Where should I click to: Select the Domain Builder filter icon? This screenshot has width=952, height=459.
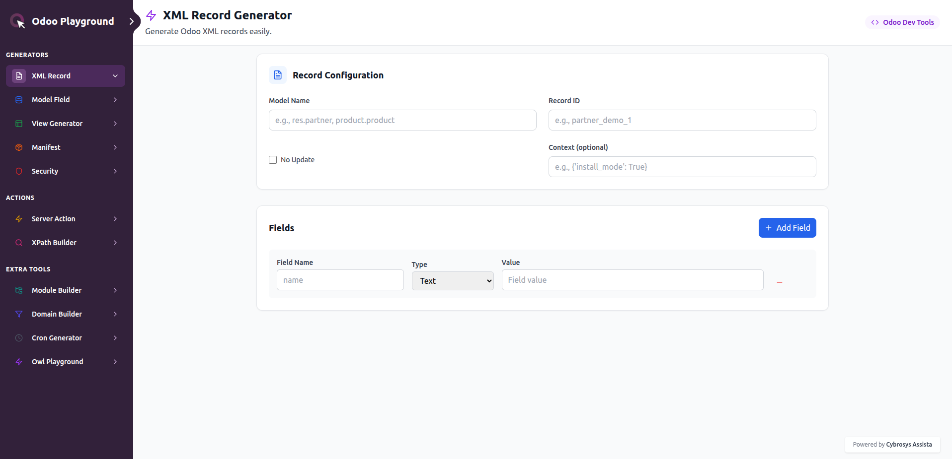coord(18,314)
